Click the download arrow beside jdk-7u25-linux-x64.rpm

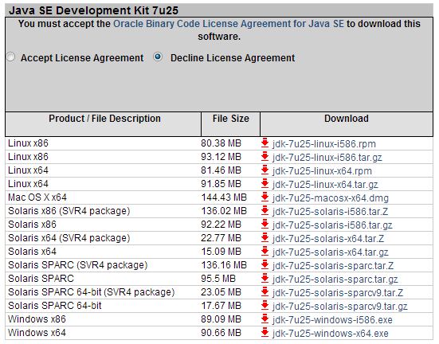click(x=265, y=170)
